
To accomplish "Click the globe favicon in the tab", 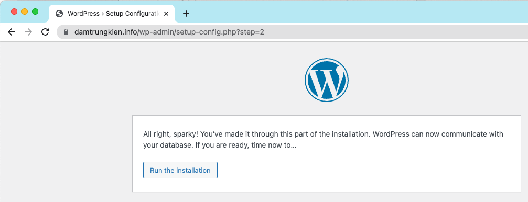I will pyautogui.click(x=60, y=14).
